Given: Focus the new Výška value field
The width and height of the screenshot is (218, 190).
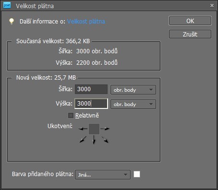Looking at the screenshot, I should point(91,104).
